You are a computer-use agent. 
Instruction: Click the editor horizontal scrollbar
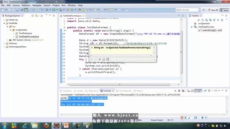(120, 85)
